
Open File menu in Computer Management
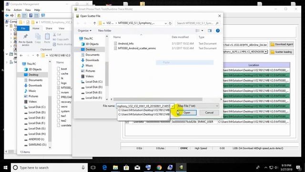[x=8, y=10]
